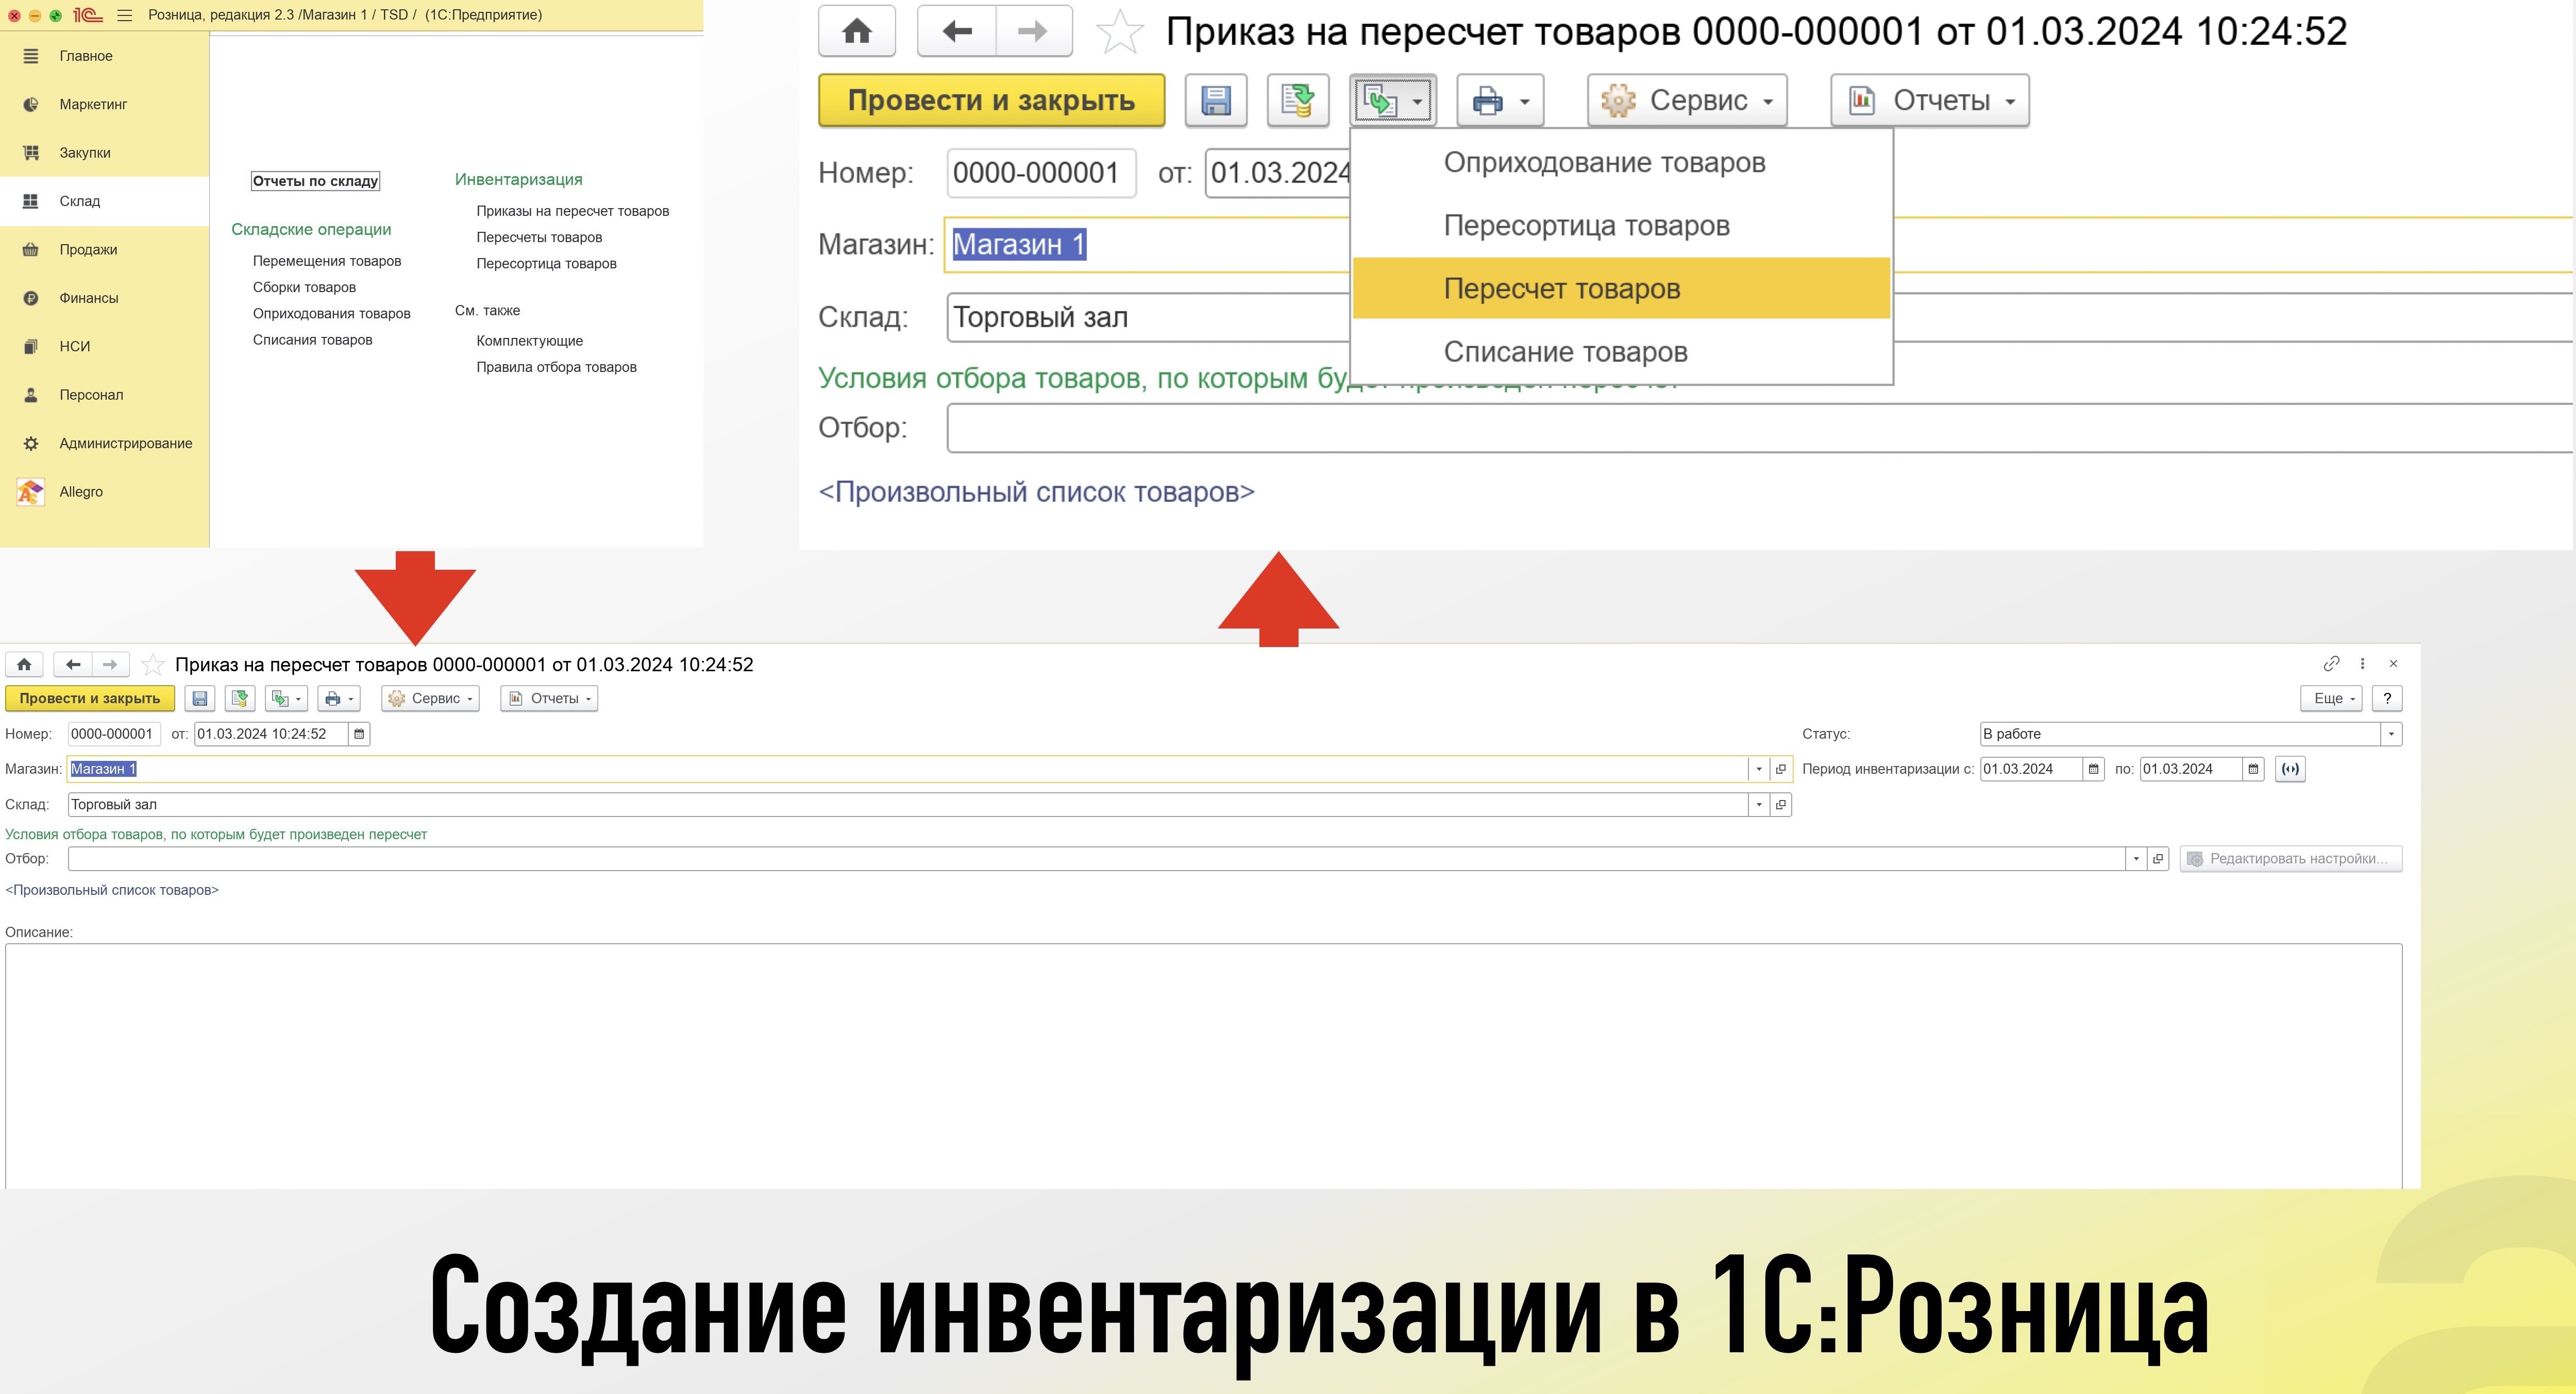Open the Маркетинг sidebar section

(x=92, y=104)
